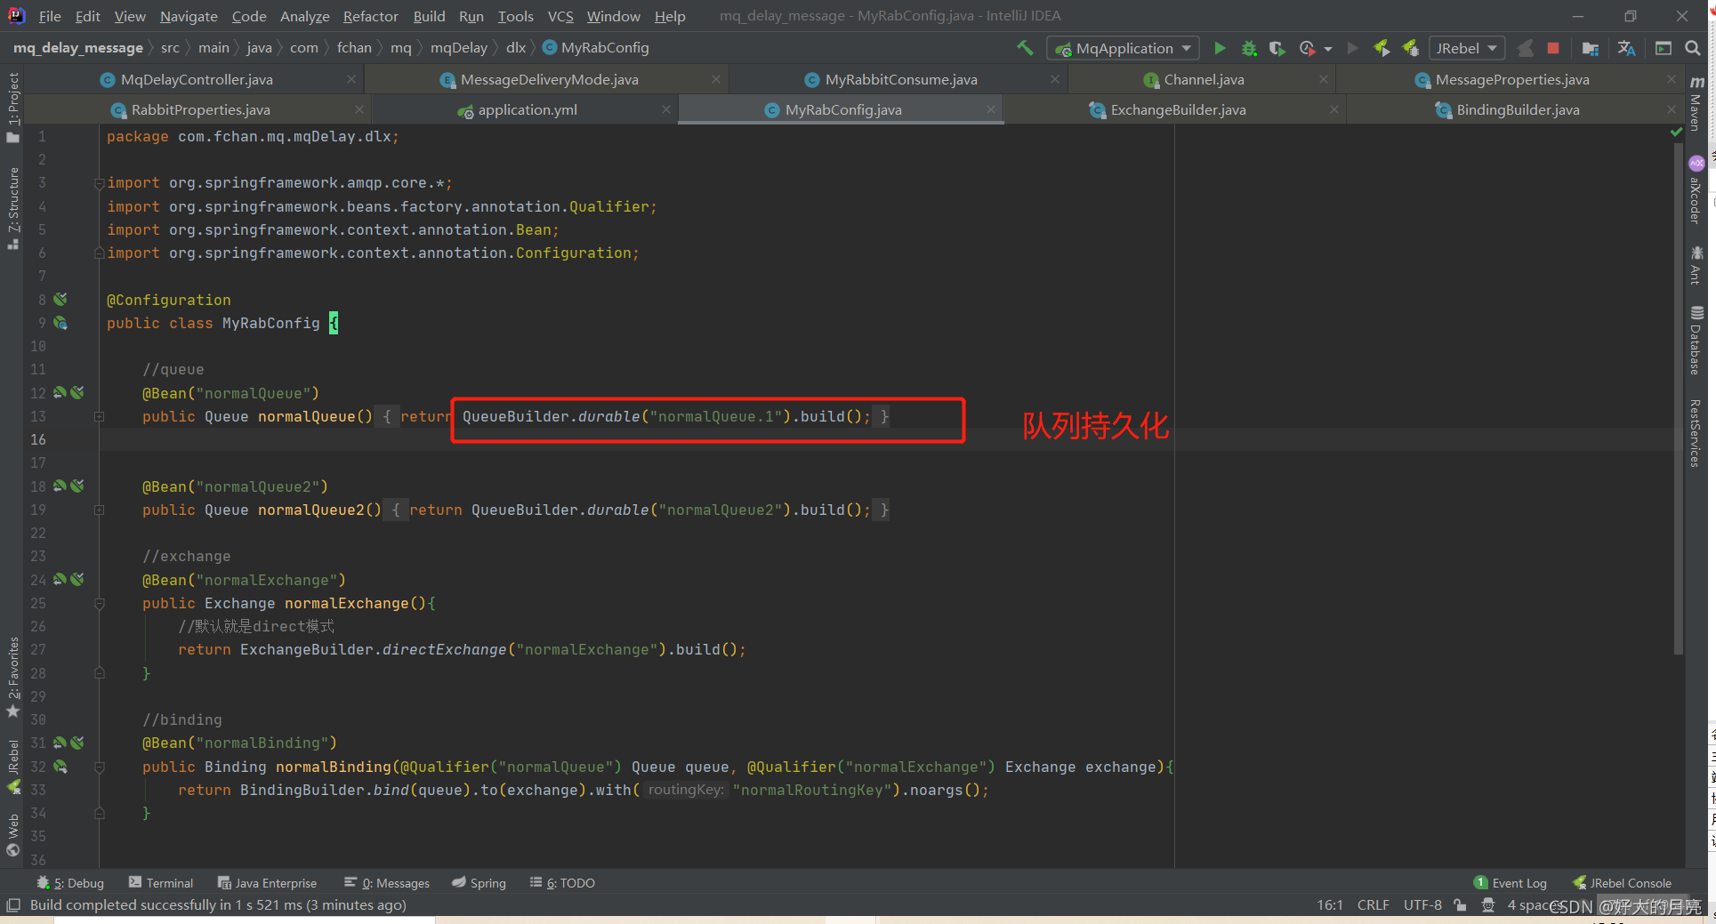
Task: Open the MqApplication run configuration dropdown
Action: coord(1124,48)
